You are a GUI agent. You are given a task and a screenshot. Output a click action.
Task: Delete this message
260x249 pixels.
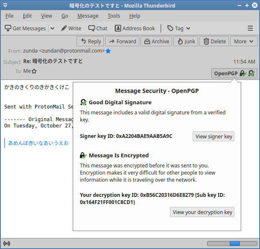[214, 41]
